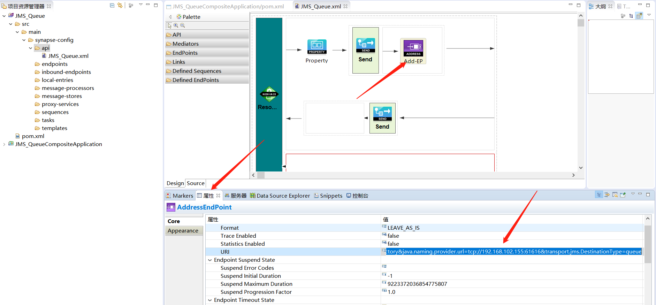Image resolution: width=656 pixels, height=305 pixels.
Task: Activate the palette zoom out tool
Action: pyautogui.click(x=182, y=25)
